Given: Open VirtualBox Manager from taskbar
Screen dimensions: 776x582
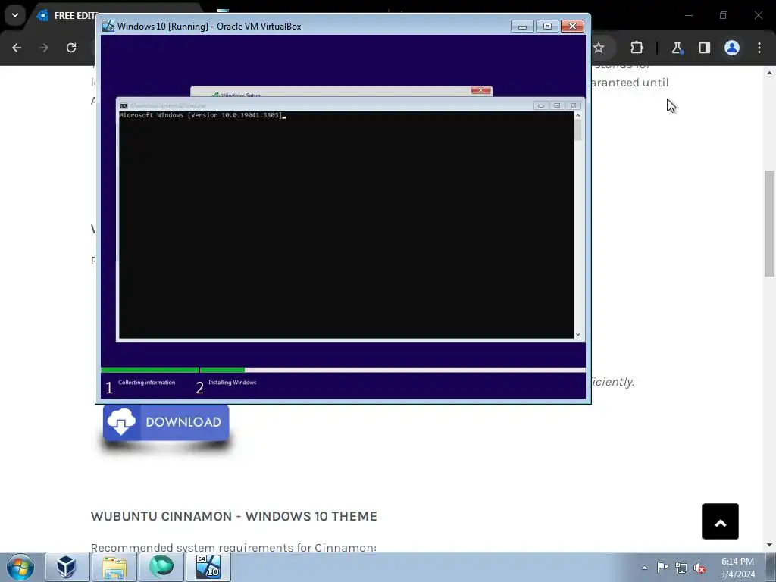Looking at the screenshot, I should [67, 567].
